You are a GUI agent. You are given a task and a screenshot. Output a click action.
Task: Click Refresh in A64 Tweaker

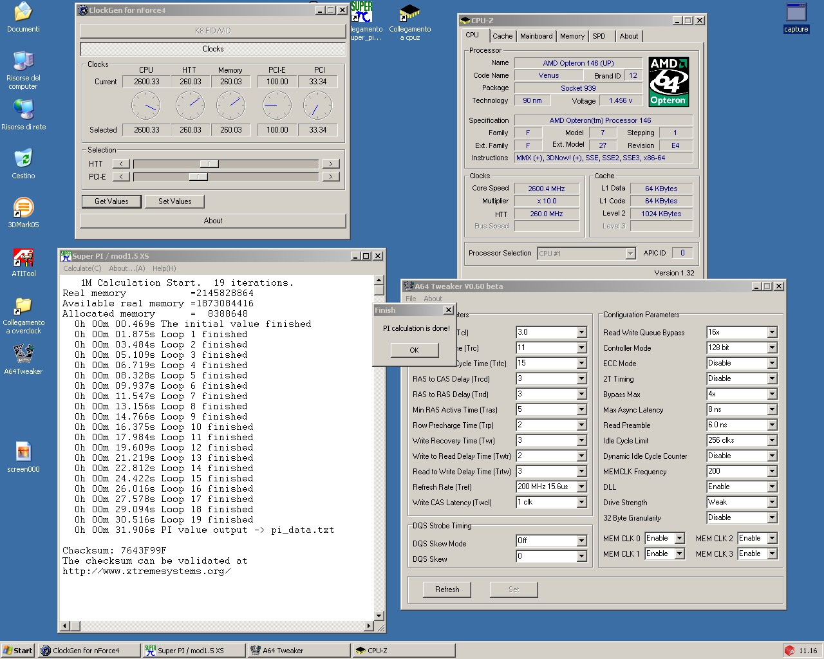click(447, 589)
